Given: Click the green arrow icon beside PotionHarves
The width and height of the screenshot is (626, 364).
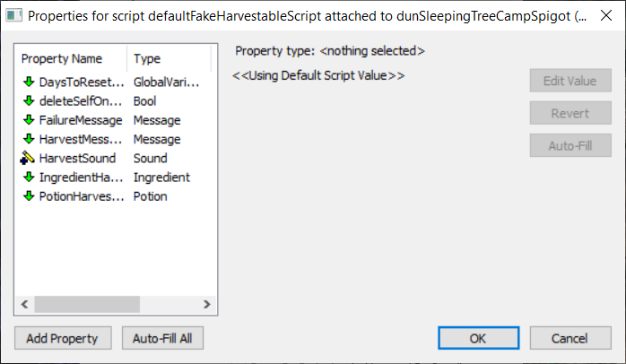Looking at the screenshot, I should click(29, 196).
